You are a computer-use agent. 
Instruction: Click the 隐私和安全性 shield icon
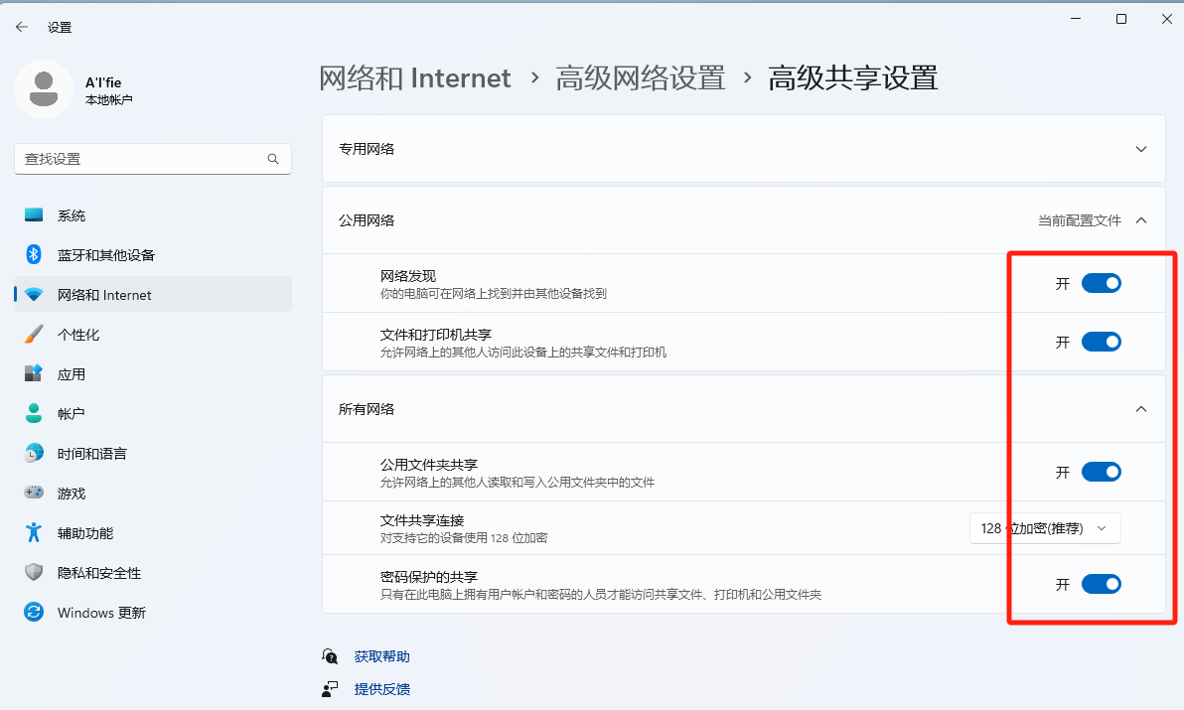(x=33, y=573)
